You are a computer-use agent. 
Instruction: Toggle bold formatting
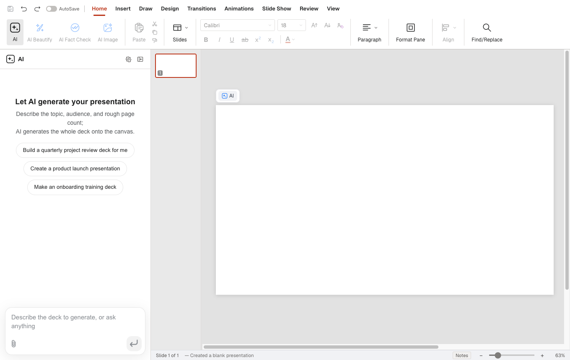[206, 40]
